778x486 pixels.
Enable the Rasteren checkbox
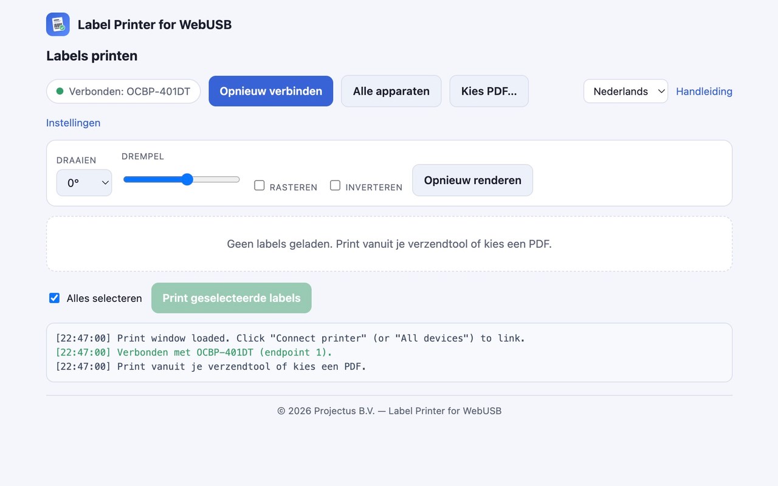(x=260, y=185)
